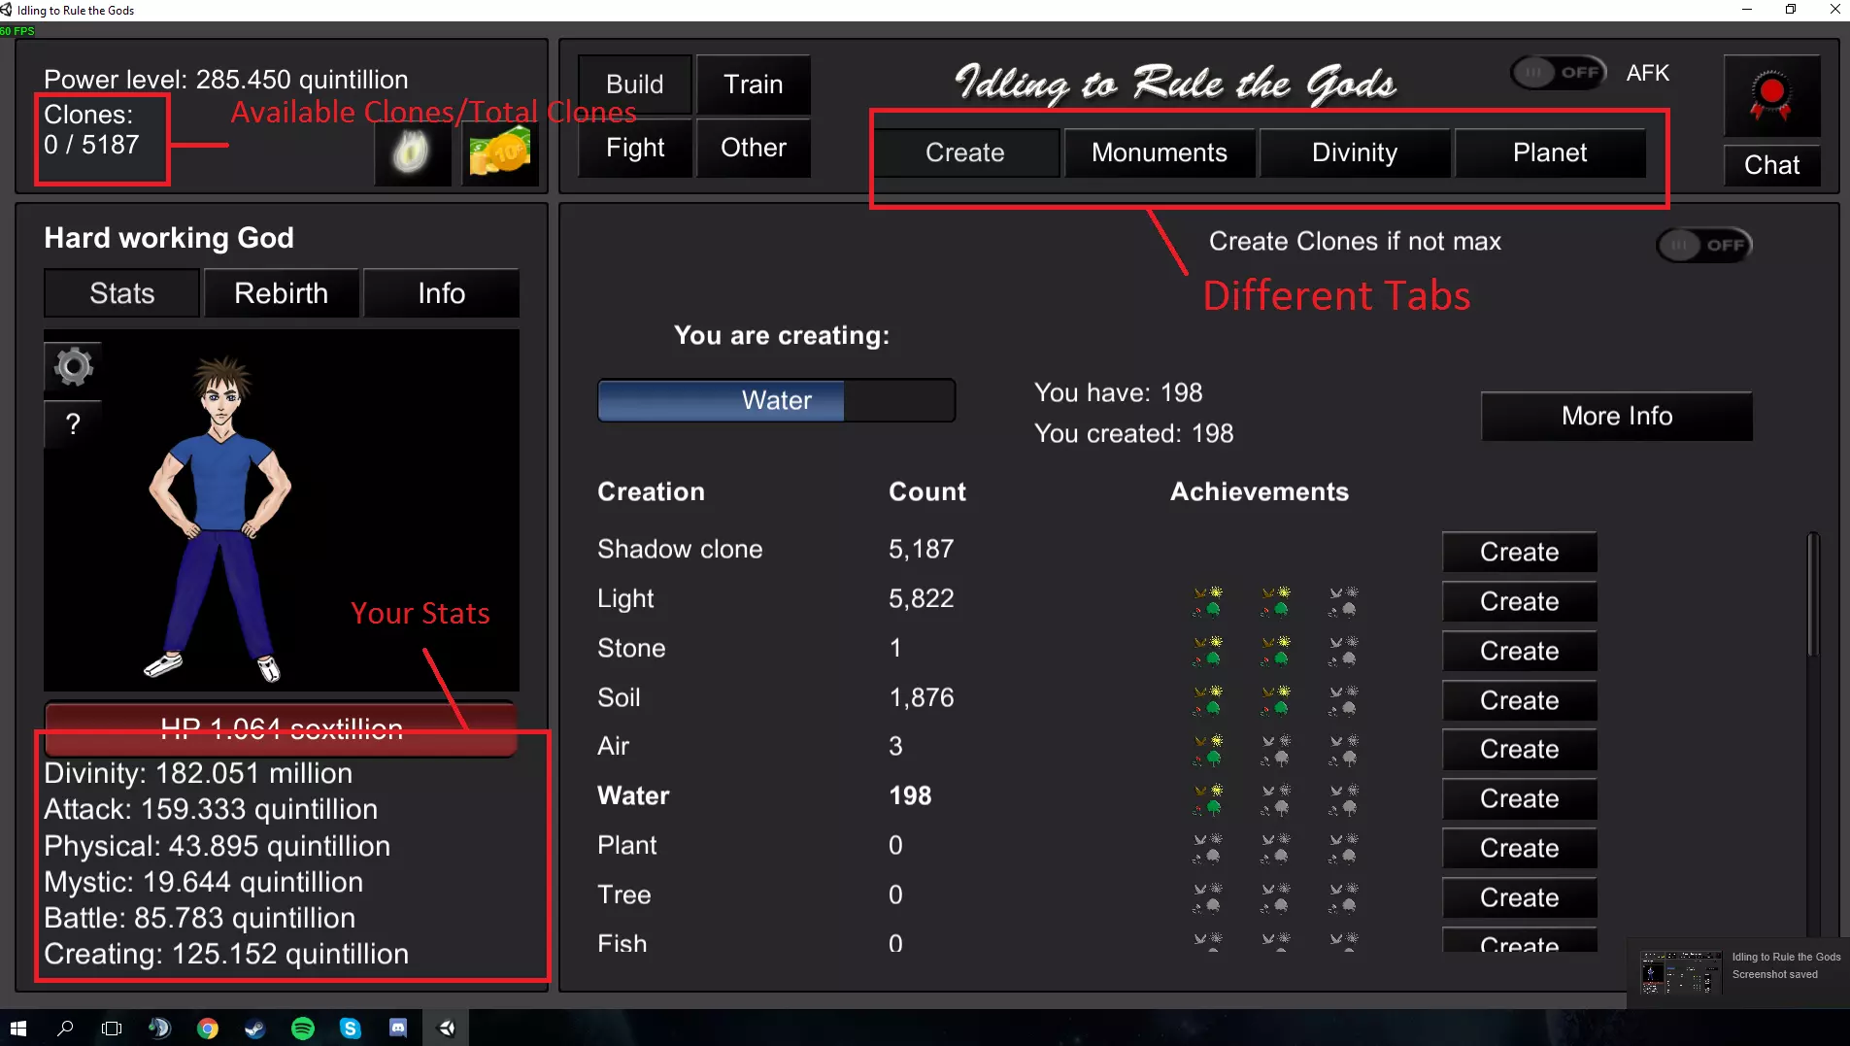Image resolution: width=1850 pixels, height=1046 pixels.
Task: Click Create for Light
Action: click(x=1520, y=601)
